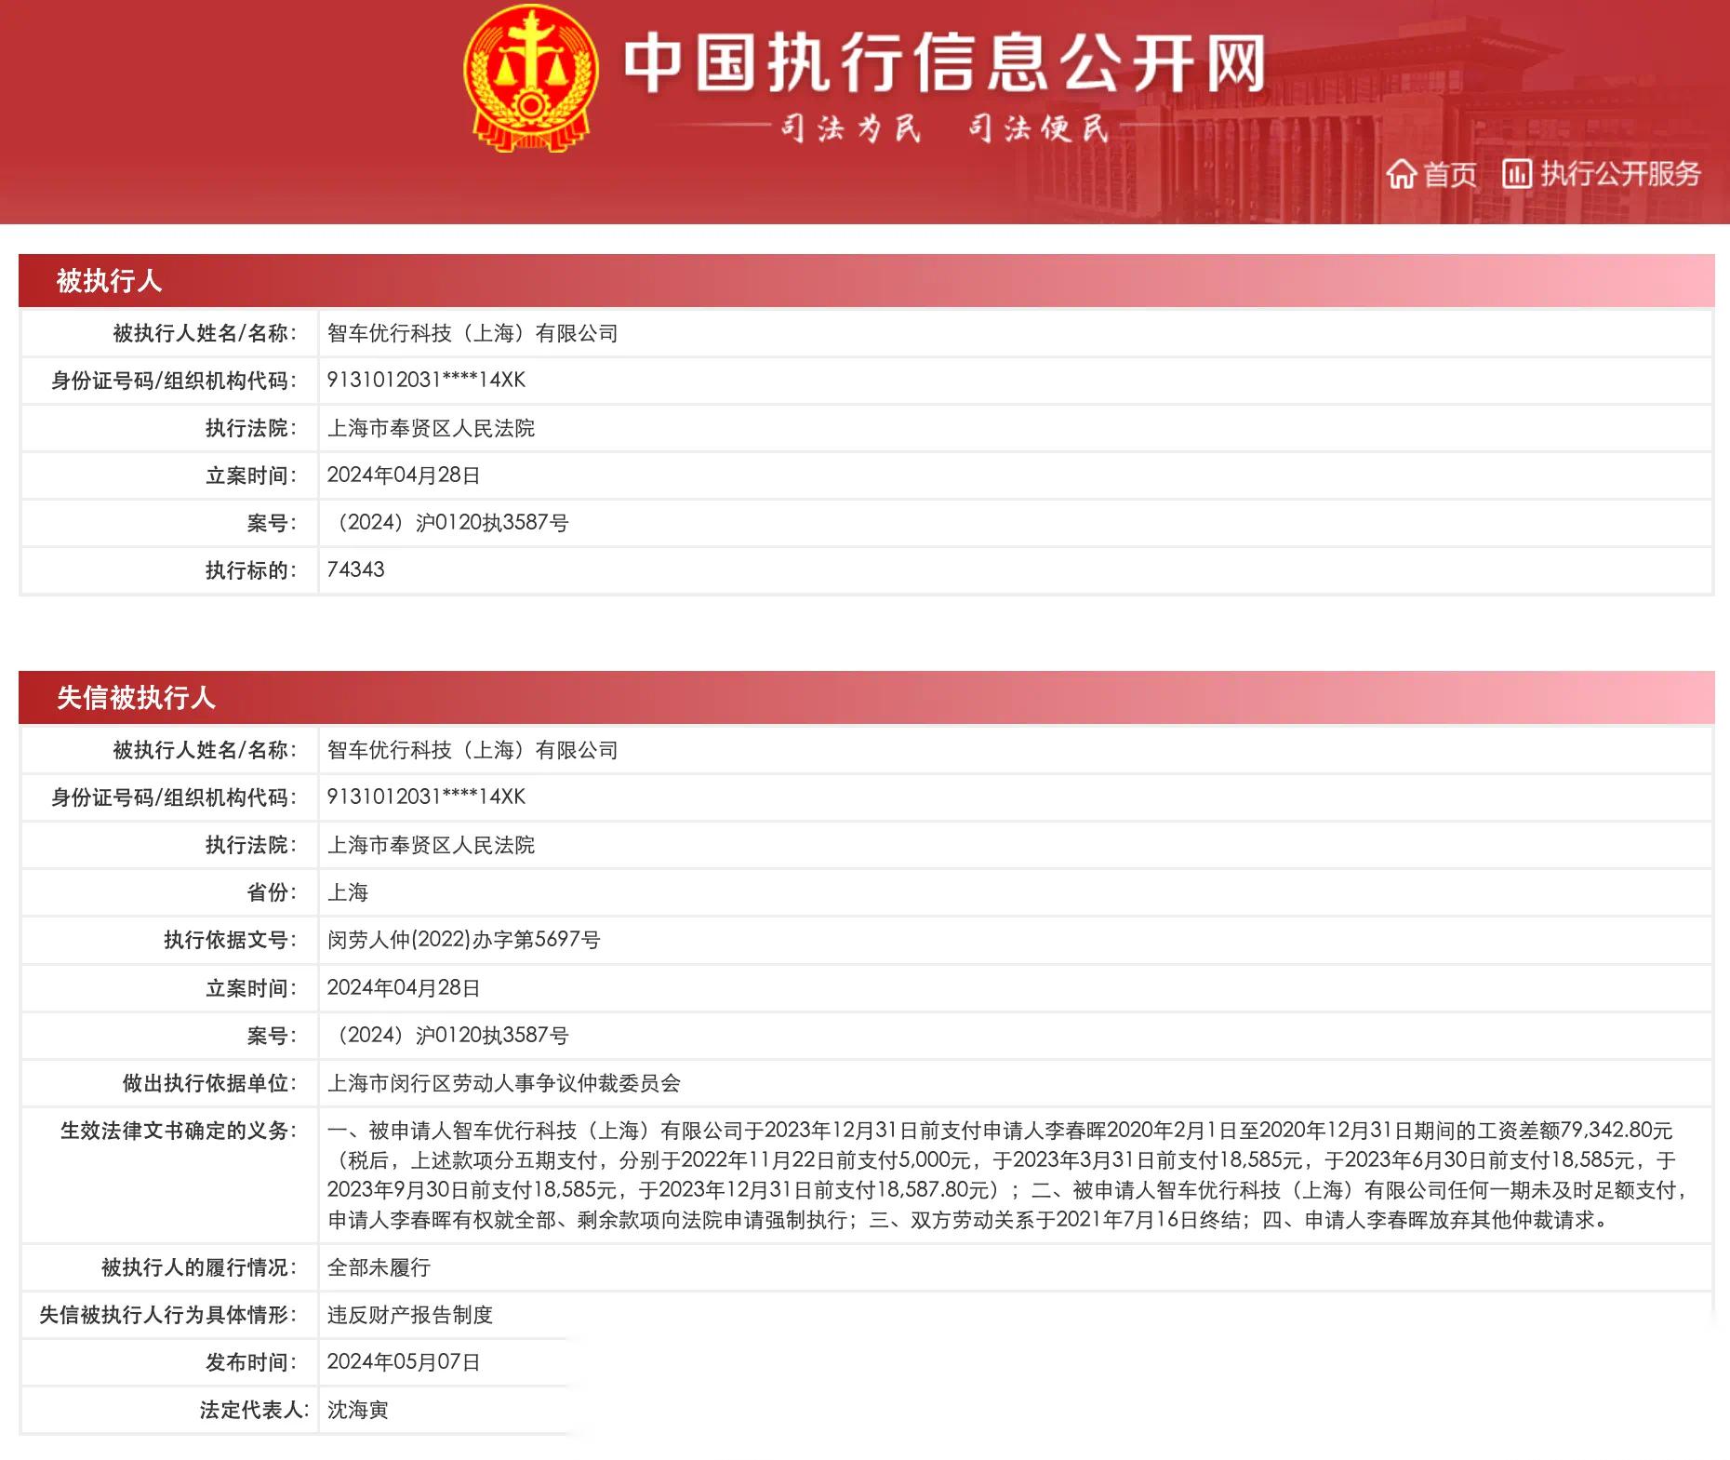The image size is (1730, 1460).
Task: Select the organization code in the 被执行人 section
Action: point(426,380)
